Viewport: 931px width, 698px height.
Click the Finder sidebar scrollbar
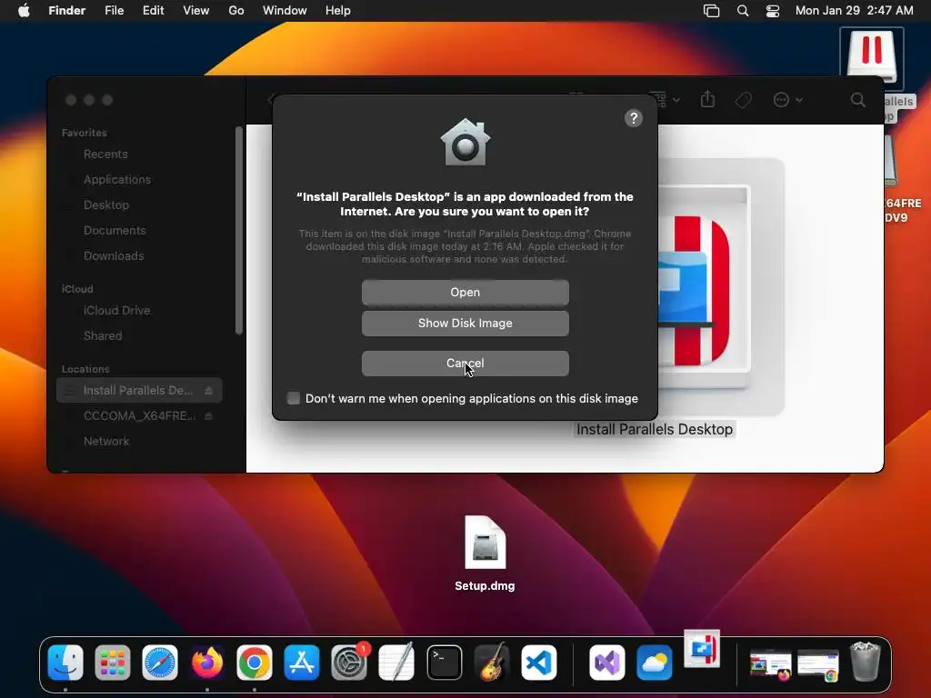[239, 230]
